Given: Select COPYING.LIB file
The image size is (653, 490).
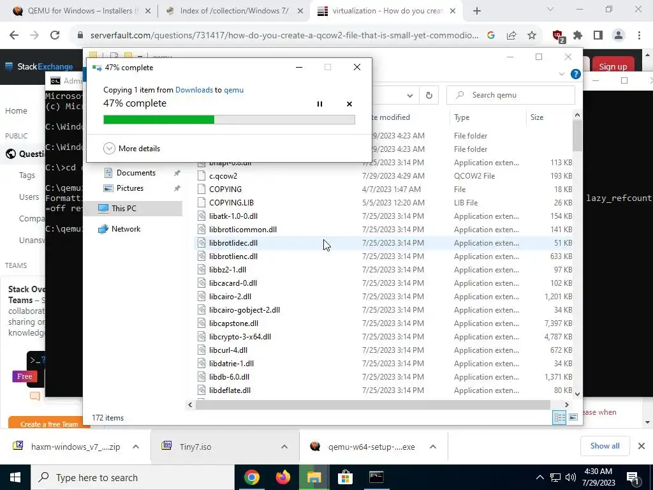Looking at the screenshot, I should click(231, 202).
